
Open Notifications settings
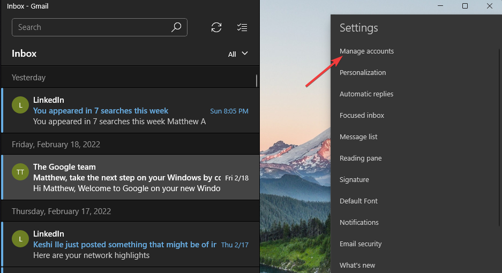[x=359, y=223]
